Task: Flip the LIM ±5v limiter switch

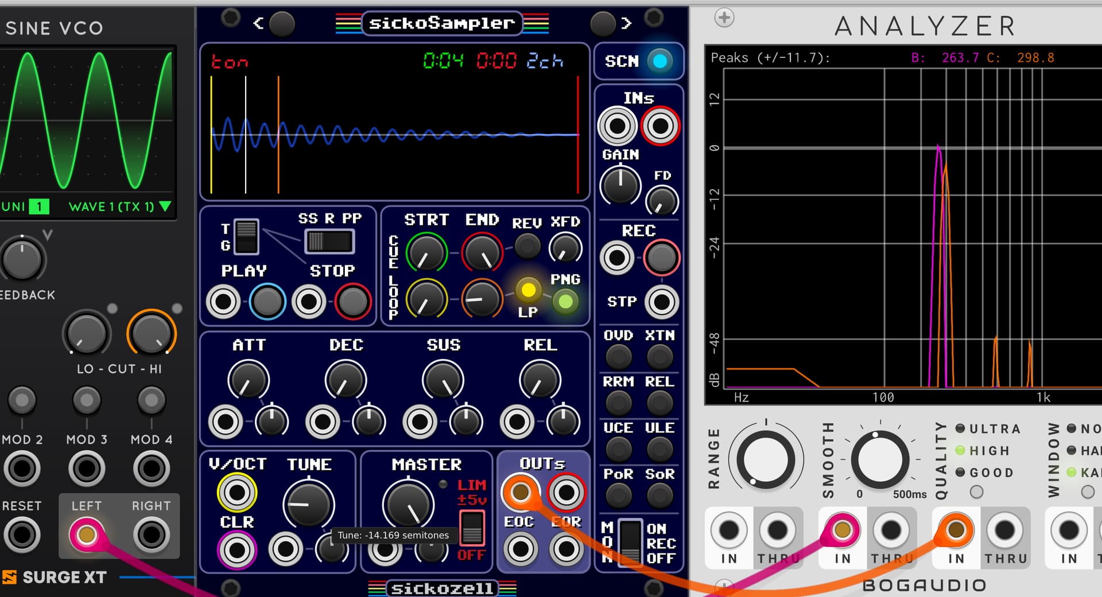Action: tap(472, 528)
